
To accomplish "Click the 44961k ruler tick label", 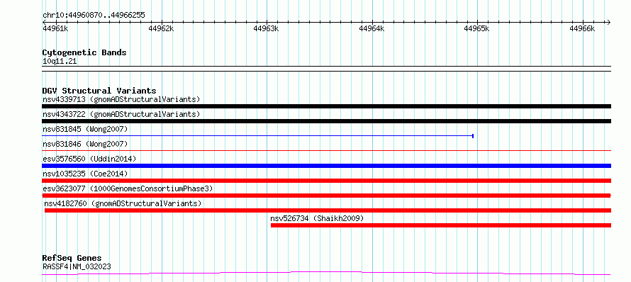I will point(55,28).
